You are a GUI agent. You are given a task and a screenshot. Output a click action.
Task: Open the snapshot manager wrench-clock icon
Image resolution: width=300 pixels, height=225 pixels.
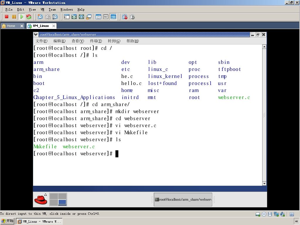55,17
